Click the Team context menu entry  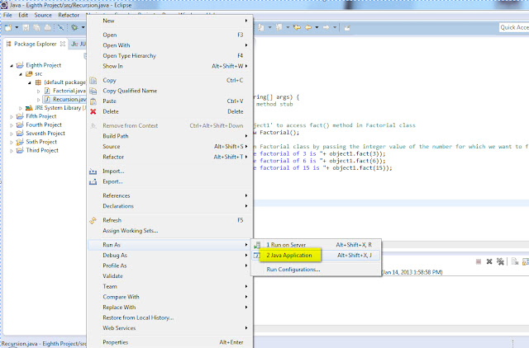[x=170, y=286]
